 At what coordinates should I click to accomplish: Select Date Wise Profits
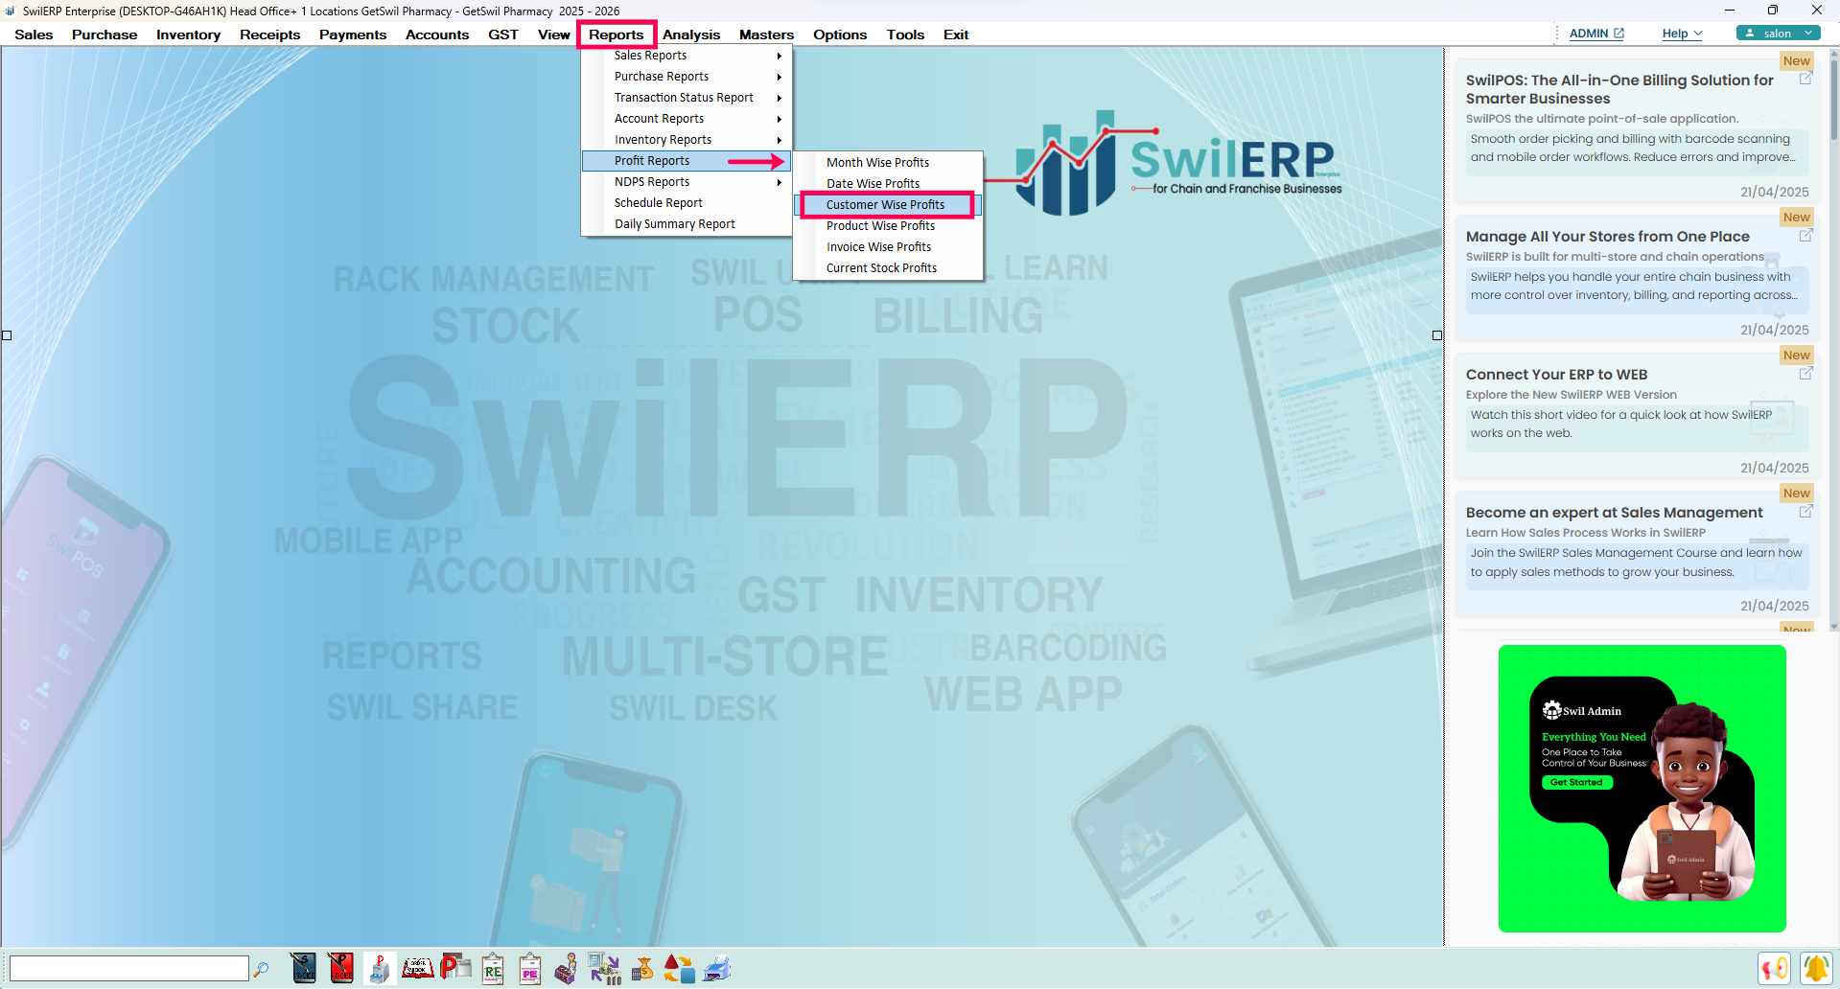click(888, 184)
